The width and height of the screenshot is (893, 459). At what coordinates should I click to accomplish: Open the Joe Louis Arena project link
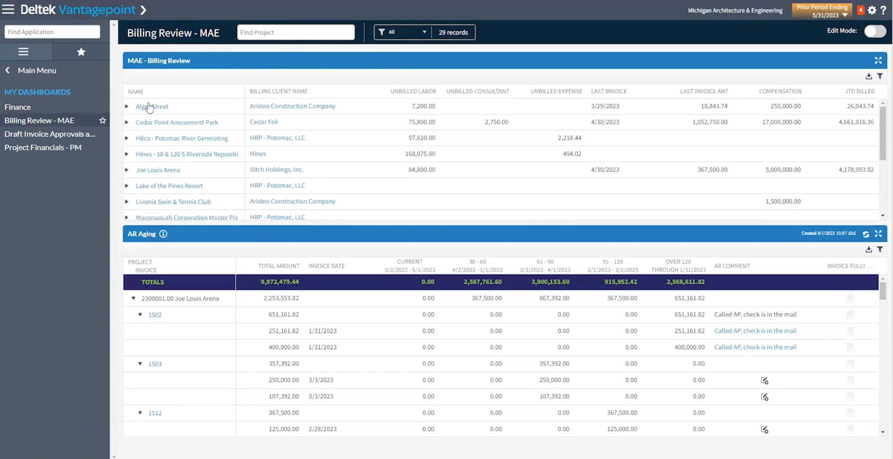158,170
